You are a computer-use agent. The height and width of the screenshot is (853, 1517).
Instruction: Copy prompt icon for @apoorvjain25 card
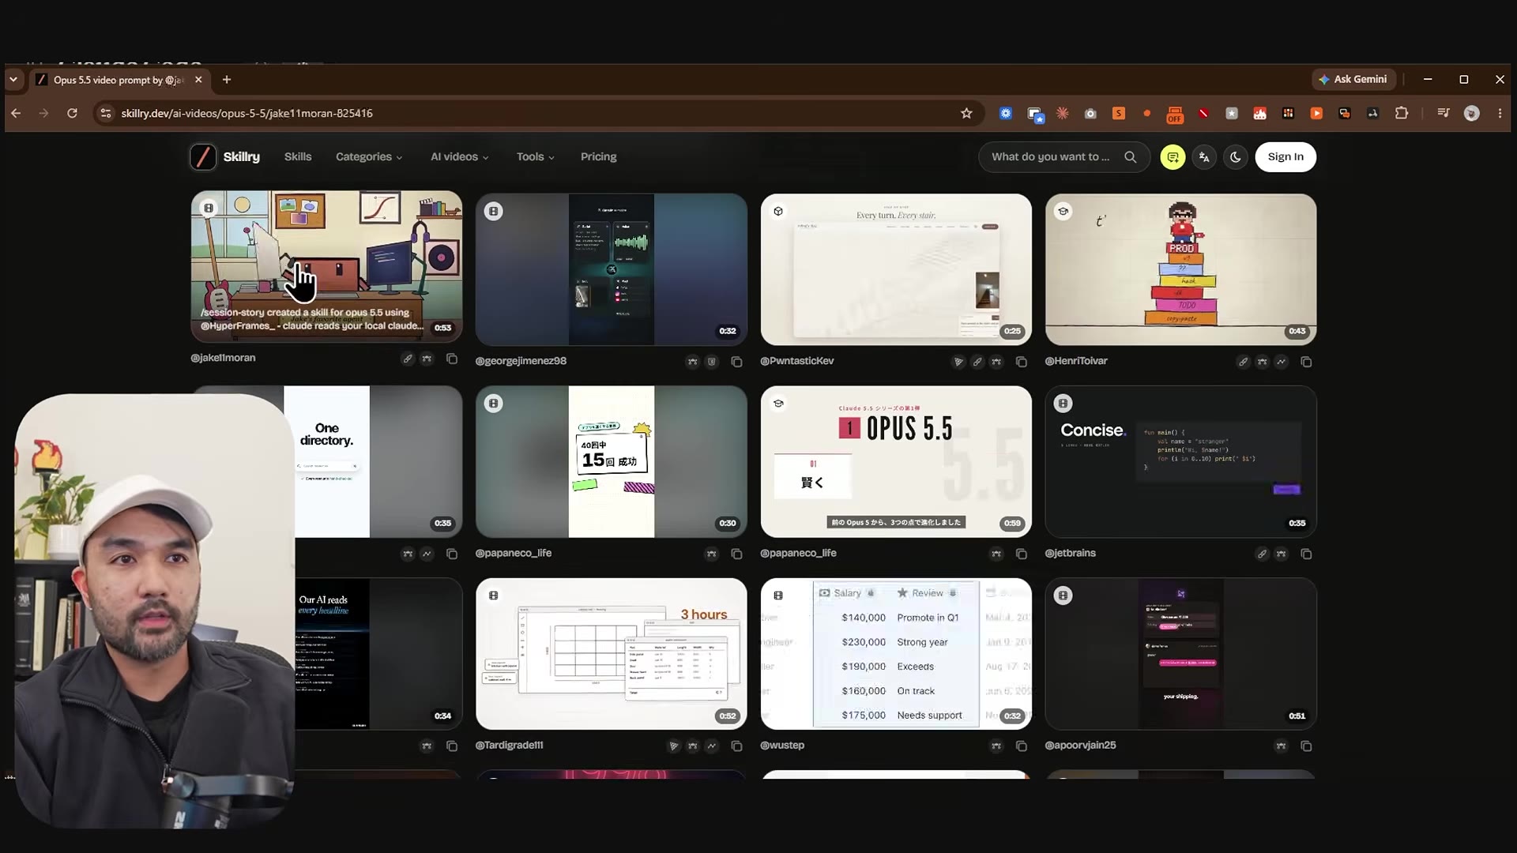[x=1306, y=746]
